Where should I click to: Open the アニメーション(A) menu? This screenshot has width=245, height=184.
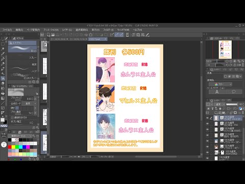pyautogui.click(x=51, y=30)
